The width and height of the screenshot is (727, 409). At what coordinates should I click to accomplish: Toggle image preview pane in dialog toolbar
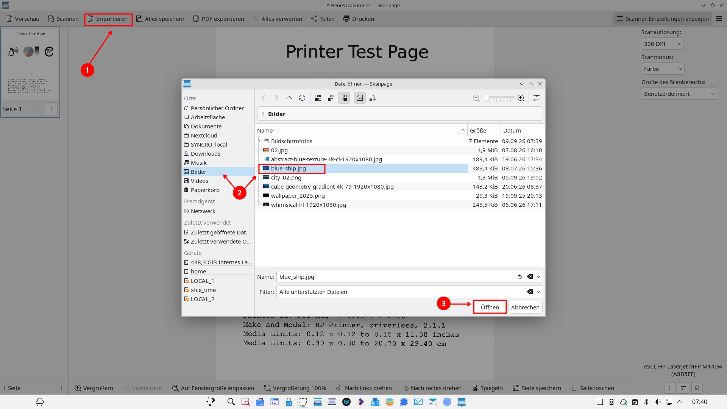[x=360, y=98]
